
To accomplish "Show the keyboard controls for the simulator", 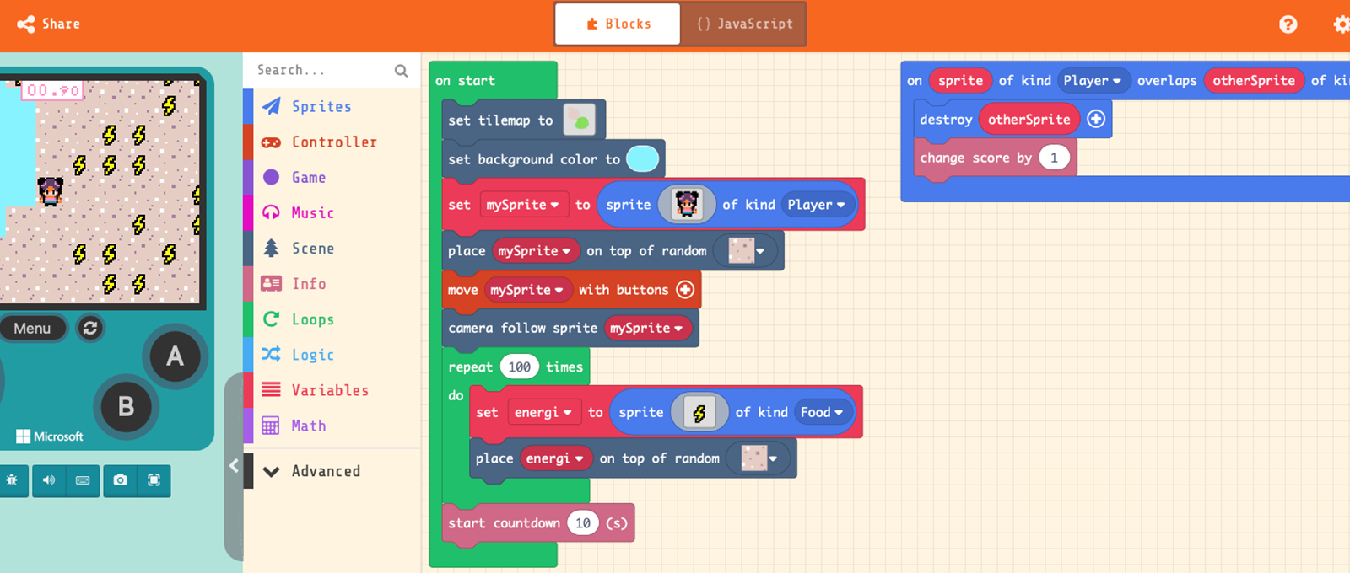I will pyautogui.click(x=83, y=480).
